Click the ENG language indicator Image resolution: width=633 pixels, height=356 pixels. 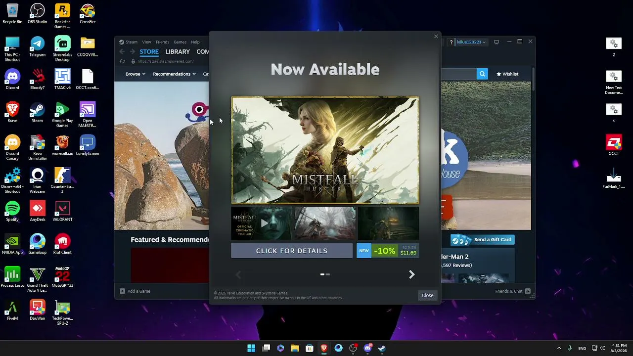tap(582, 348)
